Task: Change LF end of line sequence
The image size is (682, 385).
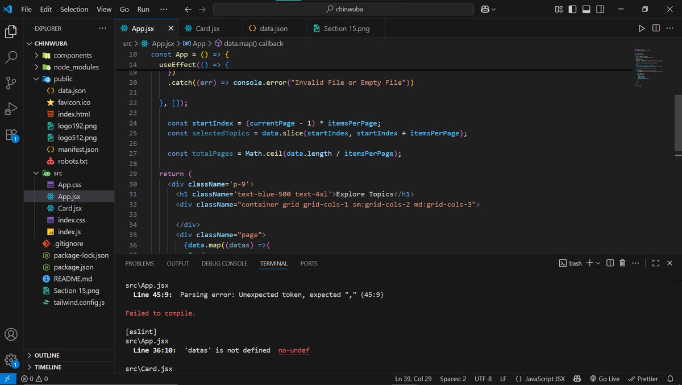Action: (503, 379)
